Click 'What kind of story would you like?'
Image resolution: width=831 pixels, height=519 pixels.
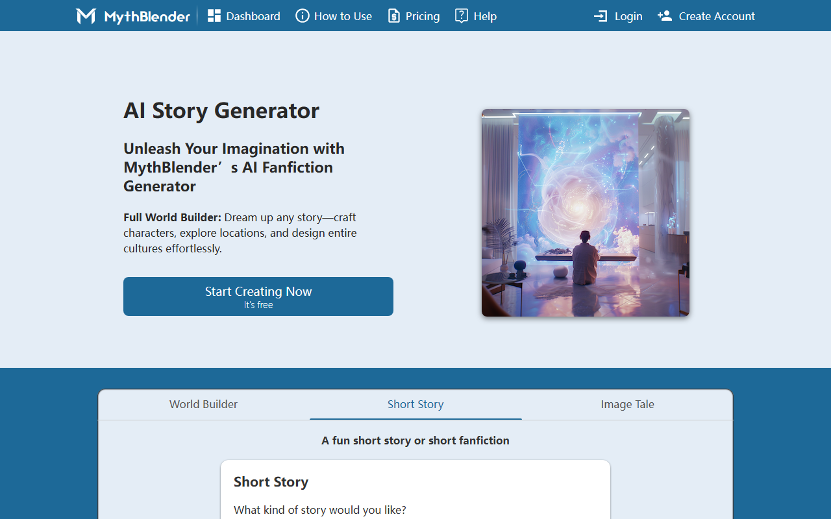point(320,510)
